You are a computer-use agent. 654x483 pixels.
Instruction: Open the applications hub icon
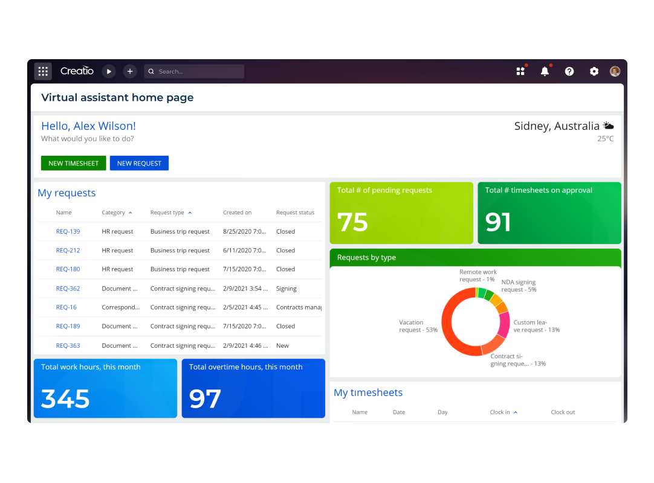pos(520,71)
